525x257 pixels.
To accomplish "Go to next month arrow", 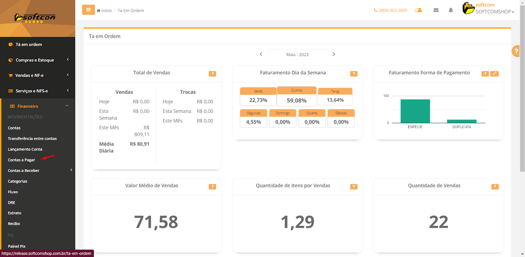I will pos(334,54).
